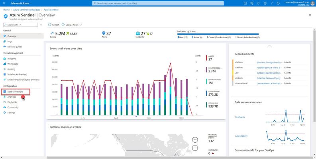
Task: Open Data connectors under Configuration
Action: pos(16,92)
